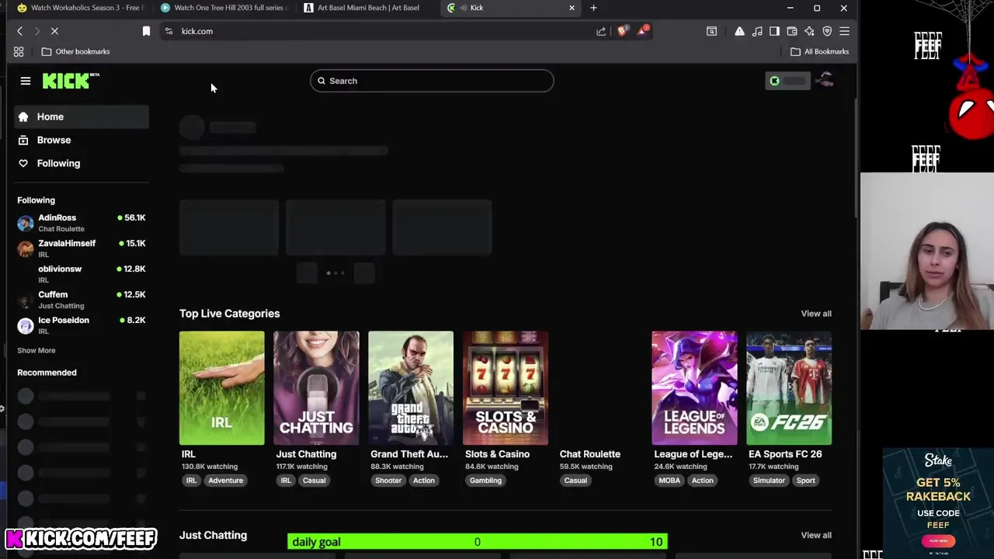
Task: Switch to Workaholics Season 3 tab
Action: pyautogui.click(x=81, y=8)
